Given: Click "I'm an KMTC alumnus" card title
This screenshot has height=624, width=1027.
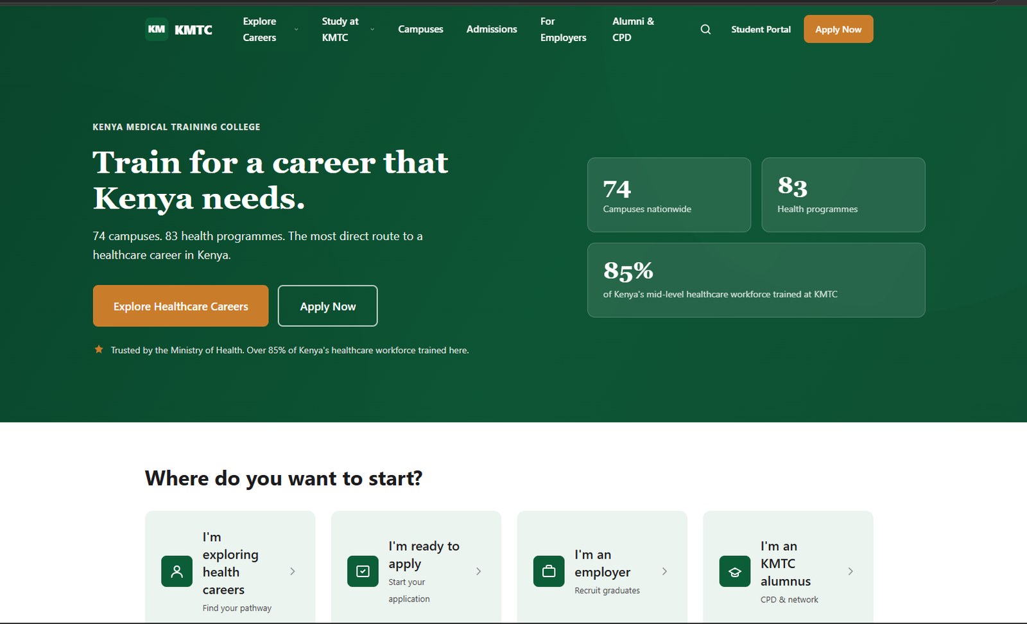Looking at the screenshot, I should coord(786,563).
